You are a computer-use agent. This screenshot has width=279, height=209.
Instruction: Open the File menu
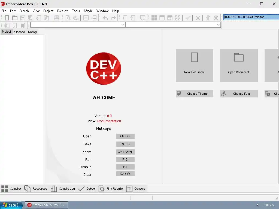pyautogui.click(x=4, y=11)
